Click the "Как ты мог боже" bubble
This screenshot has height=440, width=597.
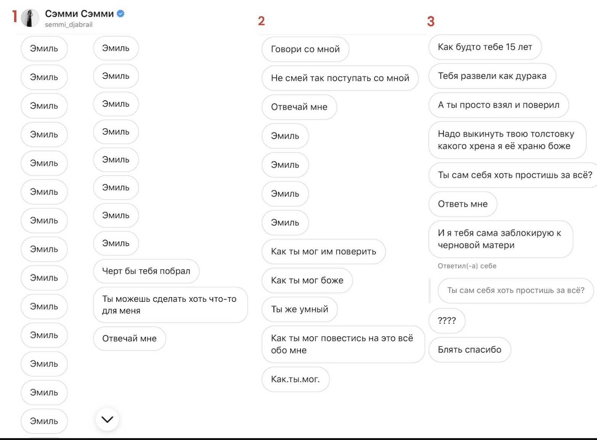click(x=307, y=280)
